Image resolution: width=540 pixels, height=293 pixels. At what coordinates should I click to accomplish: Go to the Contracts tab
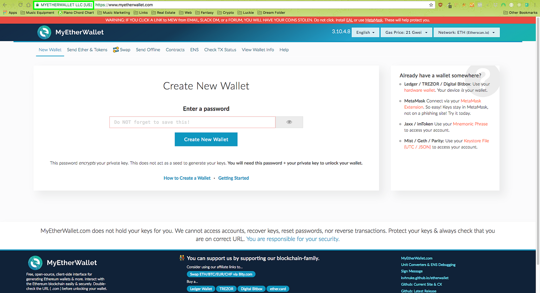click(x=175, y=50)
